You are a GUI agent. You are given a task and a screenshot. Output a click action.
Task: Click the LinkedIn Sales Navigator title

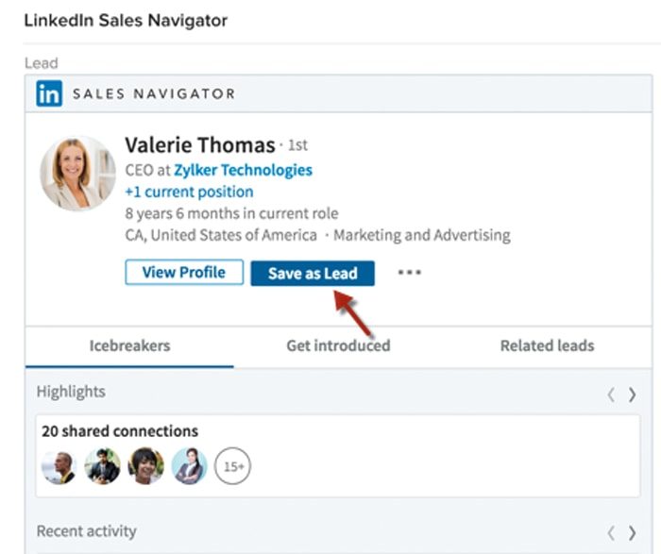tap(126, 21)
